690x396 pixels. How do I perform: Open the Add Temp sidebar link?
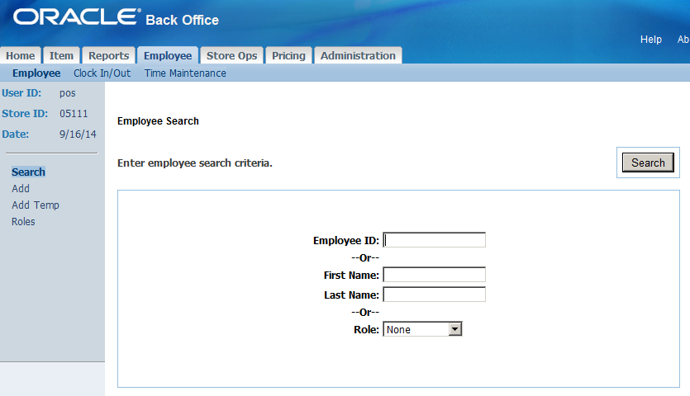[36, 205]
